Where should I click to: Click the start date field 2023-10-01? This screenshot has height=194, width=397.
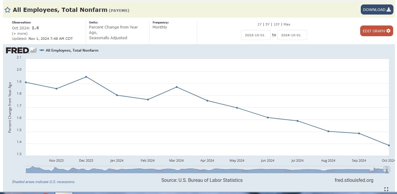click(256, 35)
